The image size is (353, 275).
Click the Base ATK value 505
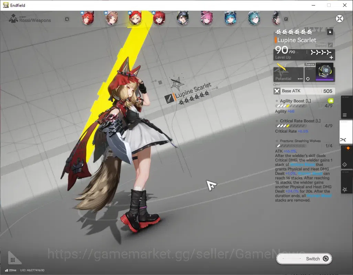[x=328, y=91]
